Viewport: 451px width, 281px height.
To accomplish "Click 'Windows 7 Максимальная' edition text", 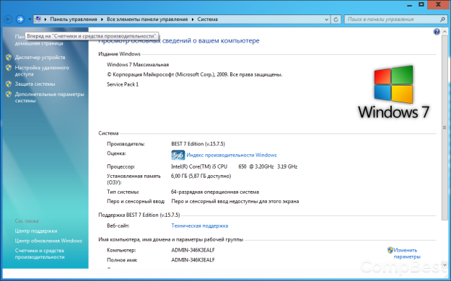I will pos(138,65).
